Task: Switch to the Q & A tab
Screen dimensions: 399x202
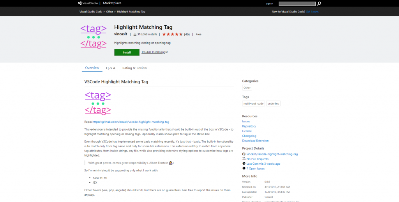Action: click(x=111, y=68)
